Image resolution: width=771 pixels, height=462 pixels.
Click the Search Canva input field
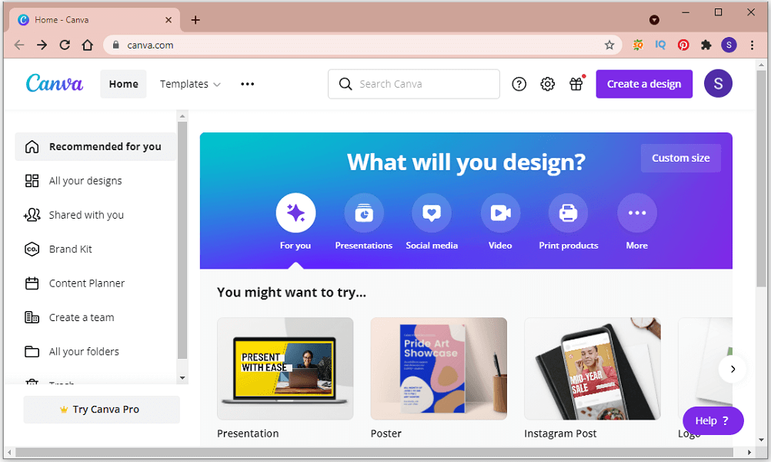(414, 84)
